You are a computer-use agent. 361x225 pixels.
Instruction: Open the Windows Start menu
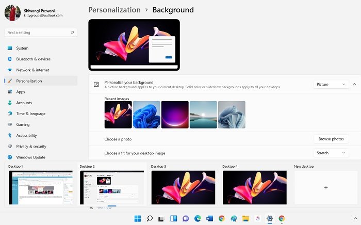tap(138, 218)
